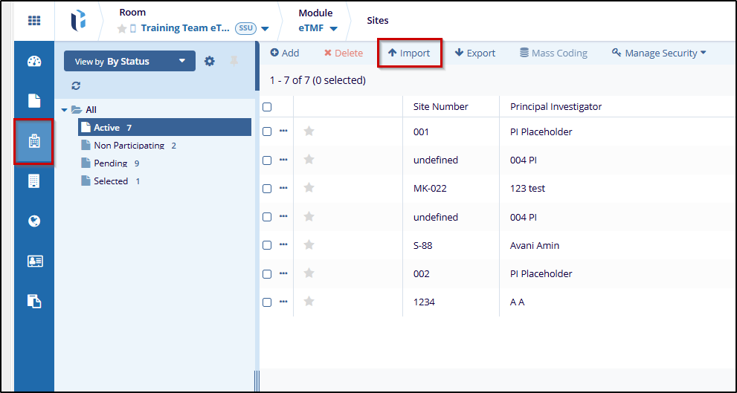Open the three-dot menu for site 001
Viewport: 737px width, 393px height.
coord(283,131)
